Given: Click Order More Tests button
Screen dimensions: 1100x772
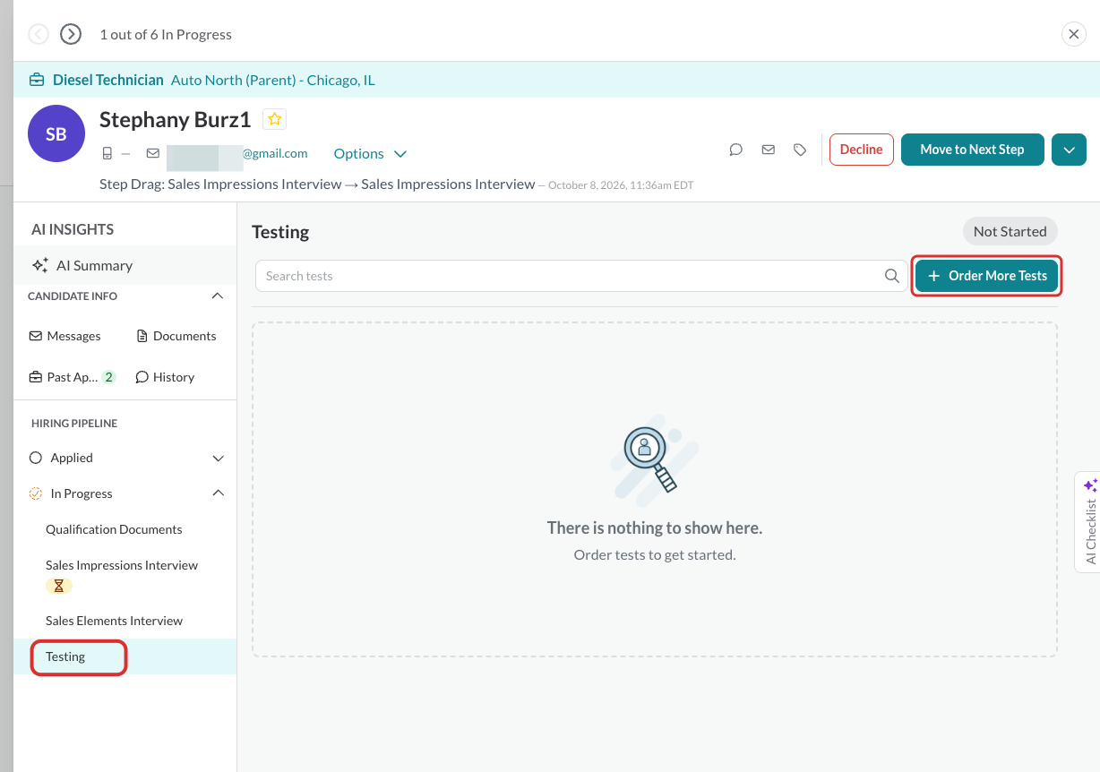Looking at the screenshot, I should [x=987, y=276].
